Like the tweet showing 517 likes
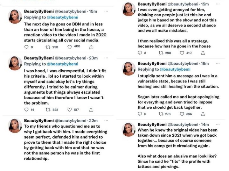Viewport: 229px width, 171px height. click(70, 110)
